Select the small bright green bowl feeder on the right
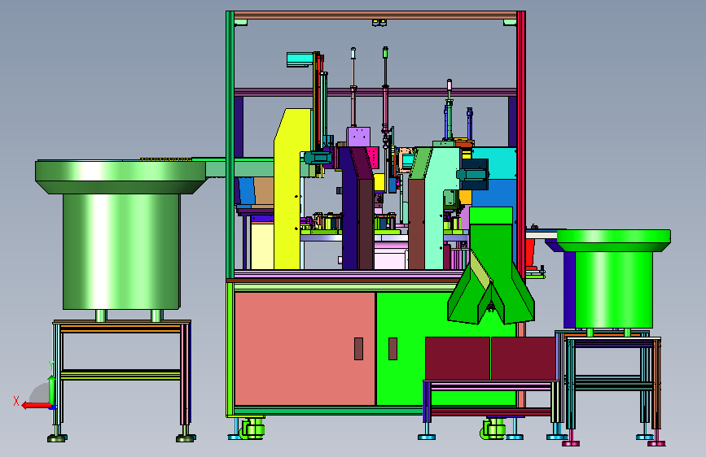Viewport: 706px width, 457px height. [x=614, y=280]
